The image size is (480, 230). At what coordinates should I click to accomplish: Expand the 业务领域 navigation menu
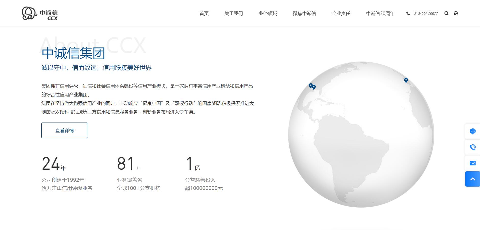(268, 14)
